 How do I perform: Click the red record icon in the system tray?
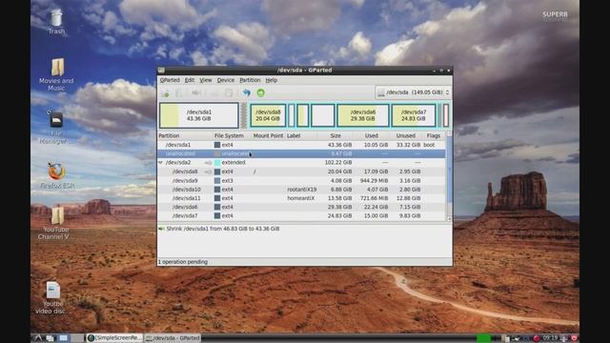[x=537, y=338]
